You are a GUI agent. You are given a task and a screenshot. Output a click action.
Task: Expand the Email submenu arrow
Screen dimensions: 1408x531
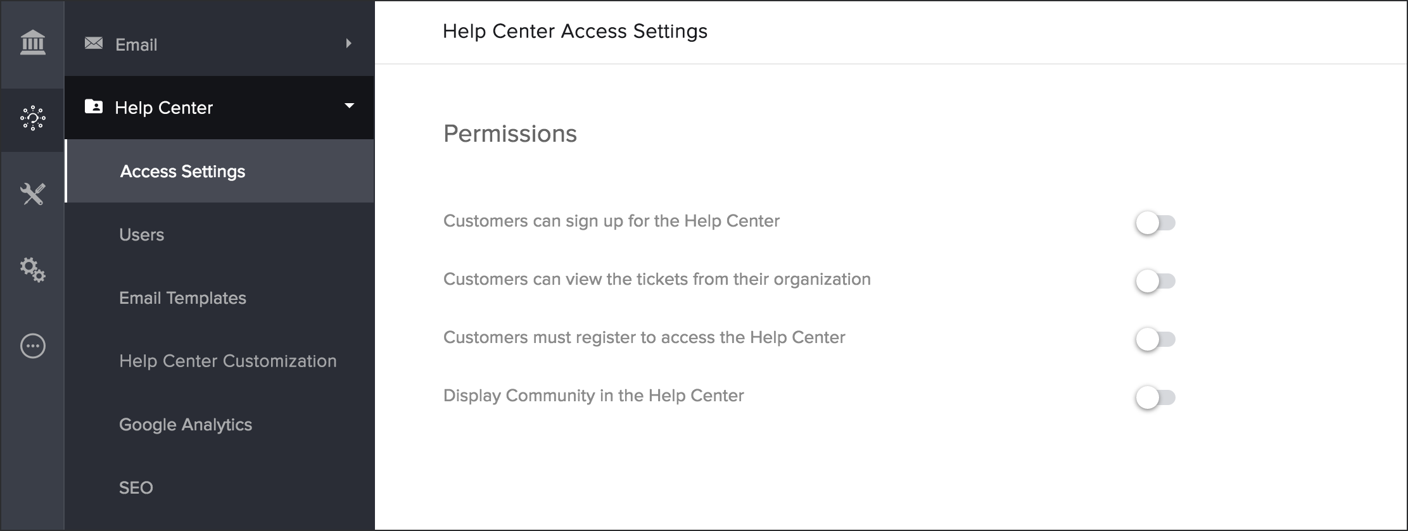point(348,43)
